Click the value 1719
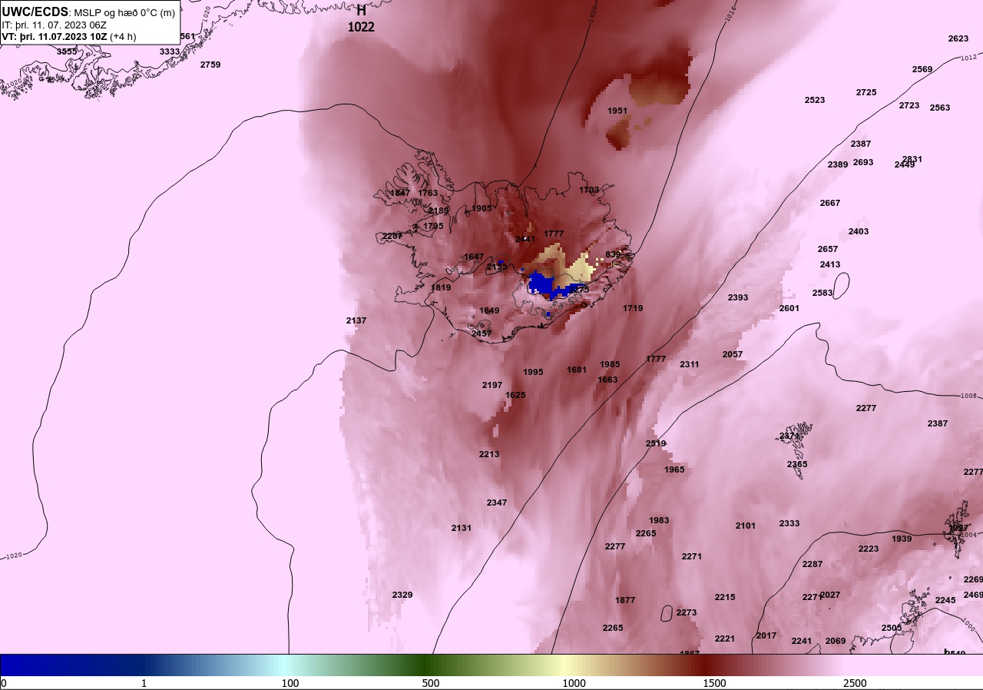This screenshot has height=690, width=983. coord(633,308)
